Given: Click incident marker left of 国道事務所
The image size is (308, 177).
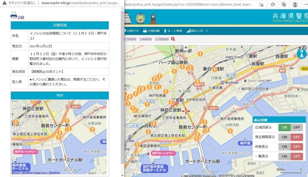Looking at the screenshot, I should (137, 145).
